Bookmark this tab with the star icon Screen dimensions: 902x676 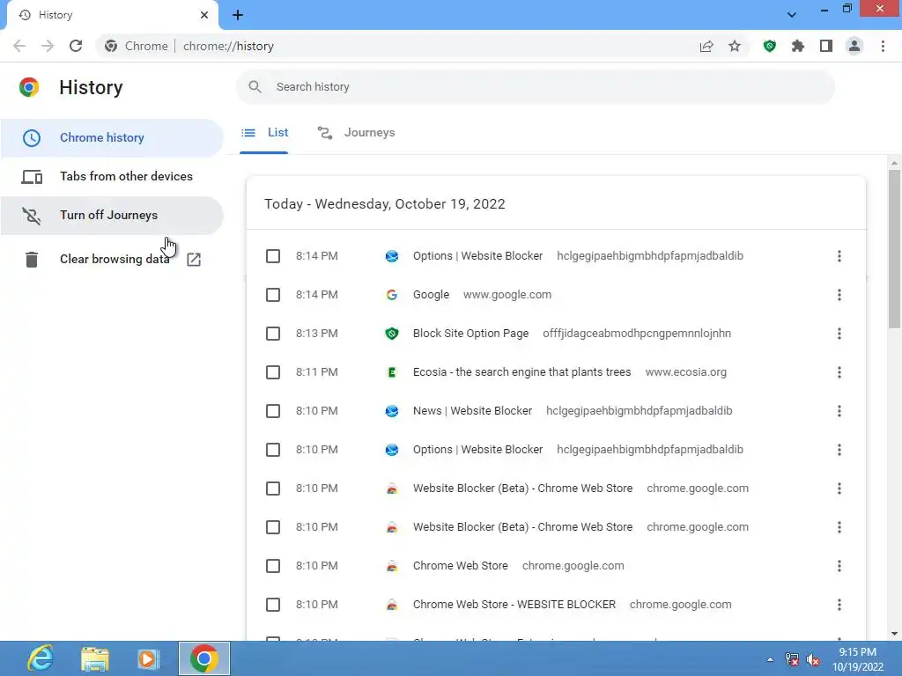735,46
